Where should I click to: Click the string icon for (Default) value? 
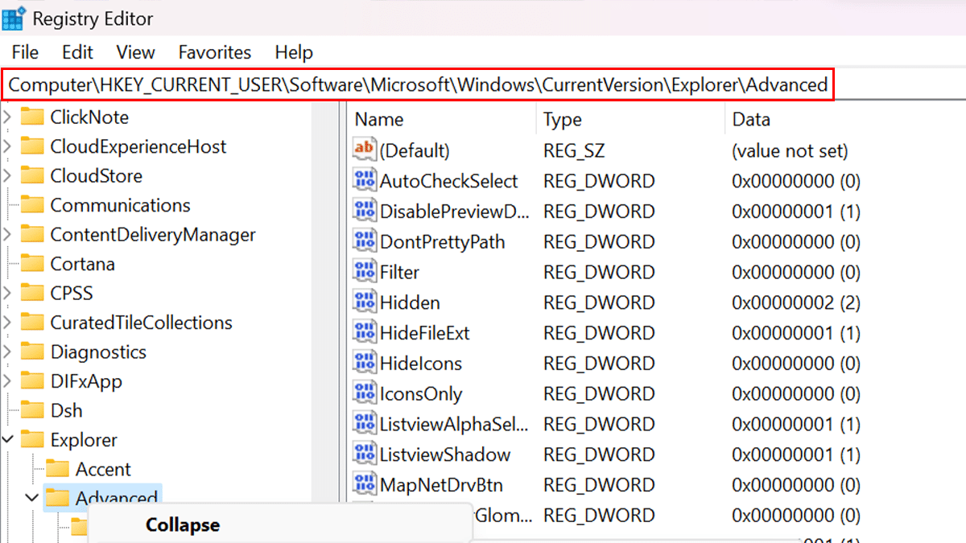point(365,150)
